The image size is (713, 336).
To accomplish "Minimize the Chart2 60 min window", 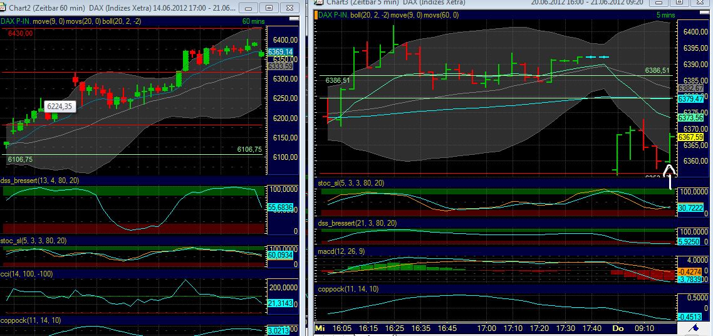I will pos(248,8).
